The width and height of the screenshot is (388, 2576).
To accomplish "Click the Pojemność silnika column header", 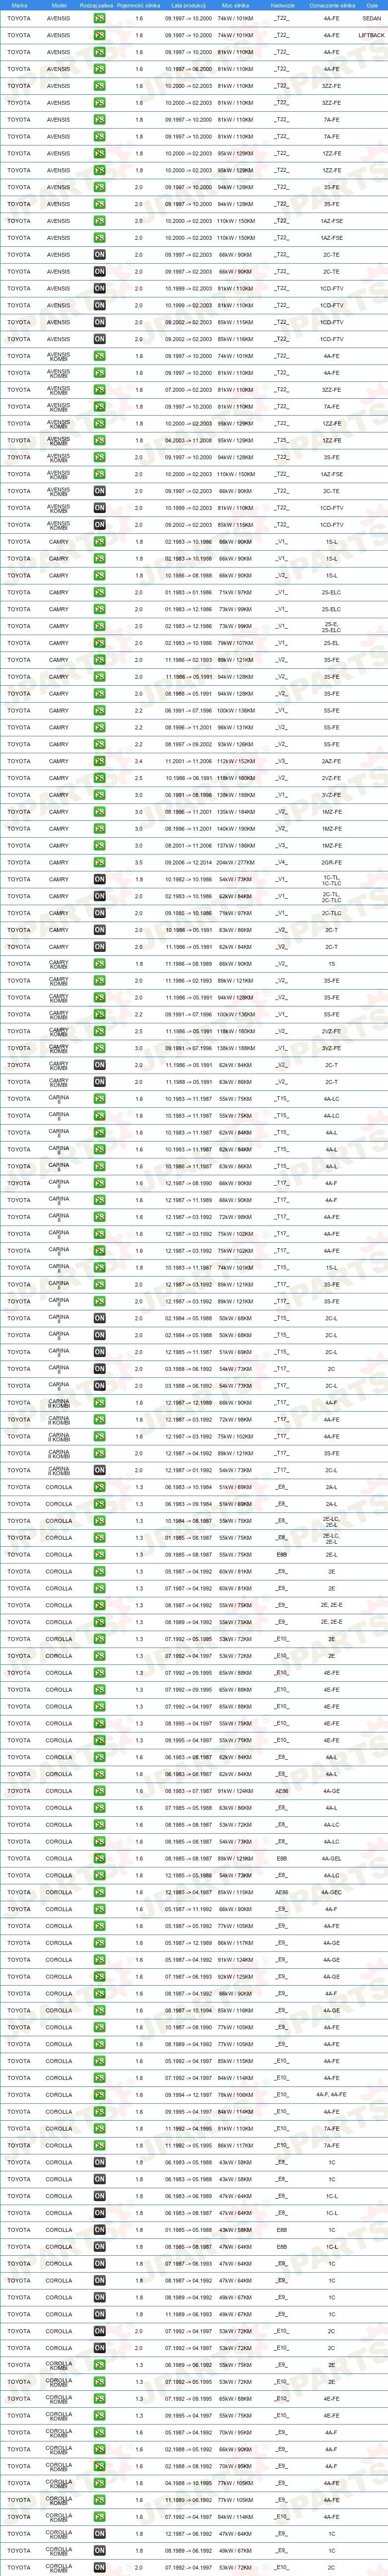I will 139,5.
